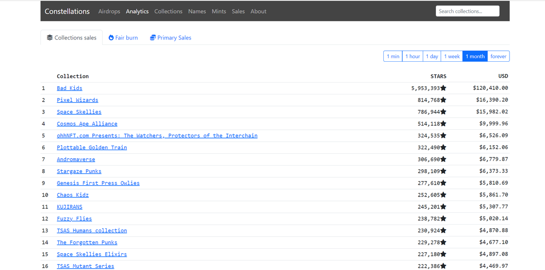This screenshot has width=545, height=270.
Task: Set time range to forever
Action: click(x=498, y=56)
